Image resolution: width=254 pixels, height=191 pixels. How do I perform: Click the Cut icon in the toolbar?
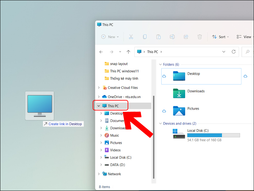[x=131, y=37]
